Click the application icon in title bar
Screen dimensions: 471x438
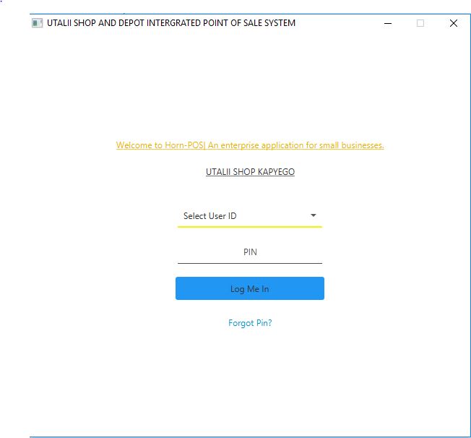(x=38, y=23)
